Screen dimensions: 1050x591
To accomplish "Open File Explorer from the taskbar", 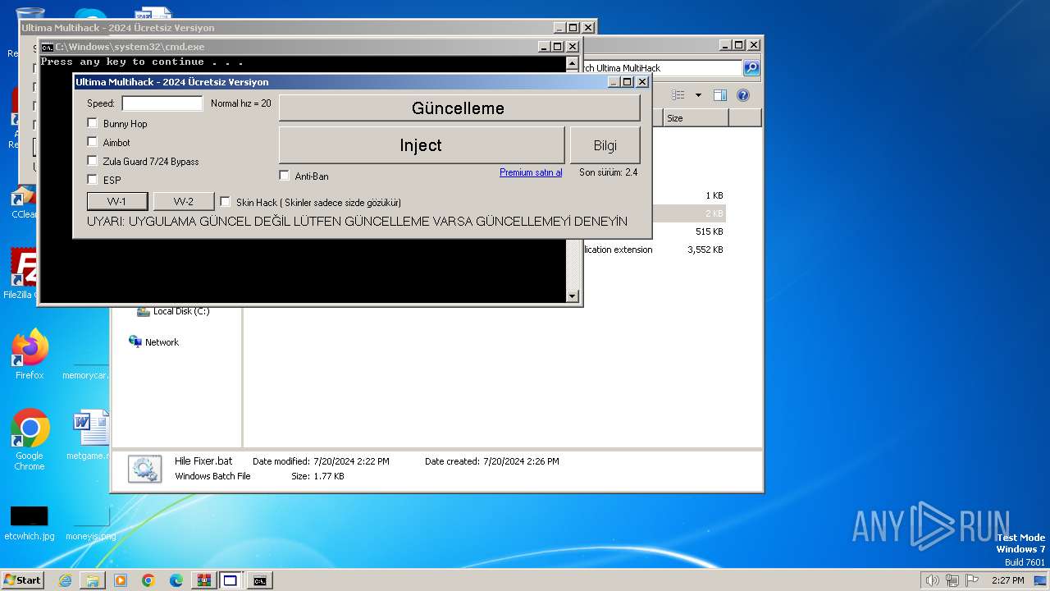I will point(92,580).
